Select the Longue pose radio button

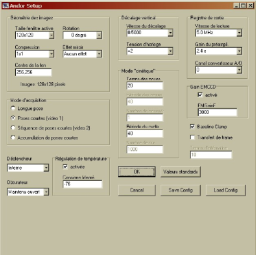(13, 108)
